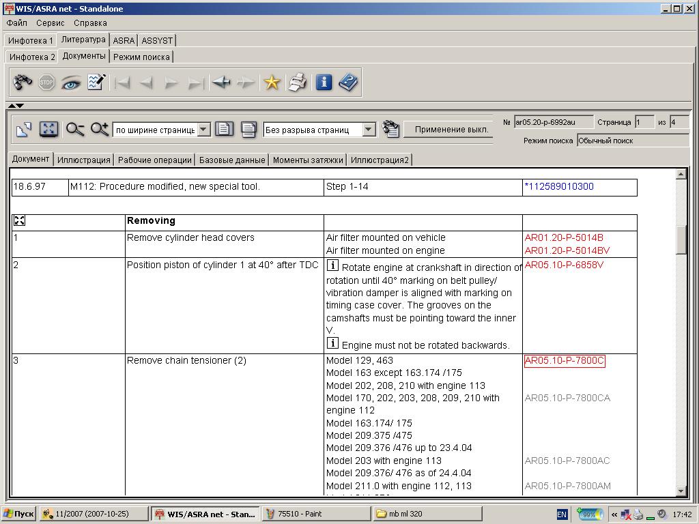Add bookmark with yellow star icon
This screenshot has height=524, width=699.
272,83
